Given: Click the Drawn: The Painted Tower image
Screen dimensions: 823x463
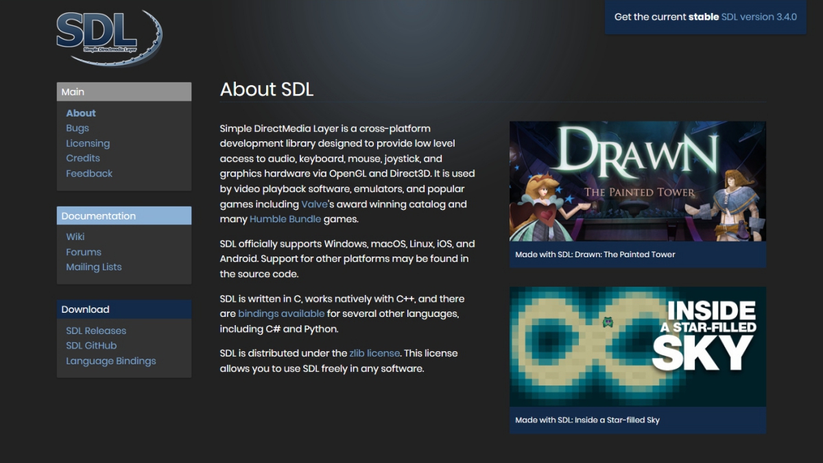Looking at the screenshot, I should (x=637, y=181).
